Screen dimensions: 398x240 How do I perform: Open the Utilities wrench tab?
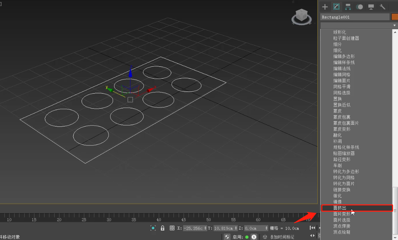[x=382, y=7]
